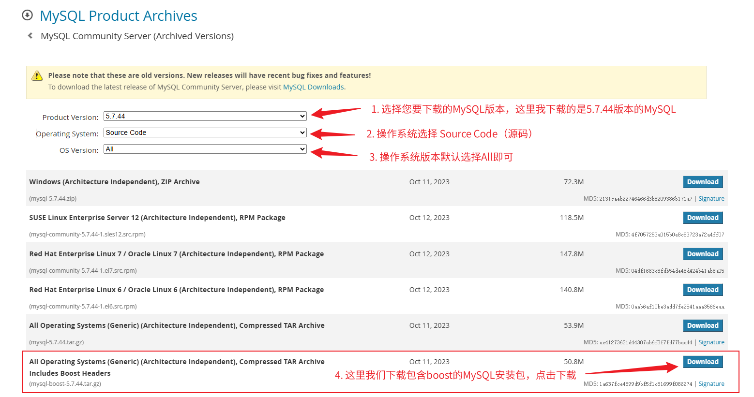Expand the Operating System dropdown

(205, 132)
